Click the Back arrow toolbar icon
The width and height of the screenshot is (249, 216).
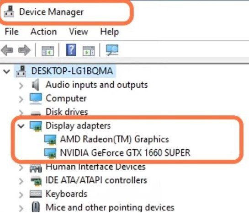7,50
